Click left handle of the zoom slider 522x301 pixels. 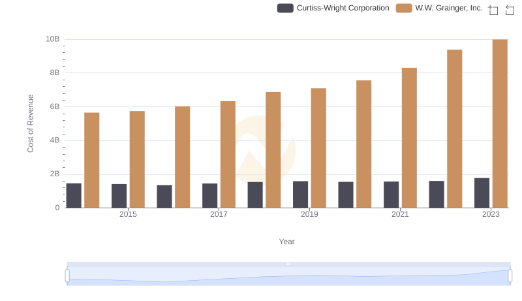67,276
